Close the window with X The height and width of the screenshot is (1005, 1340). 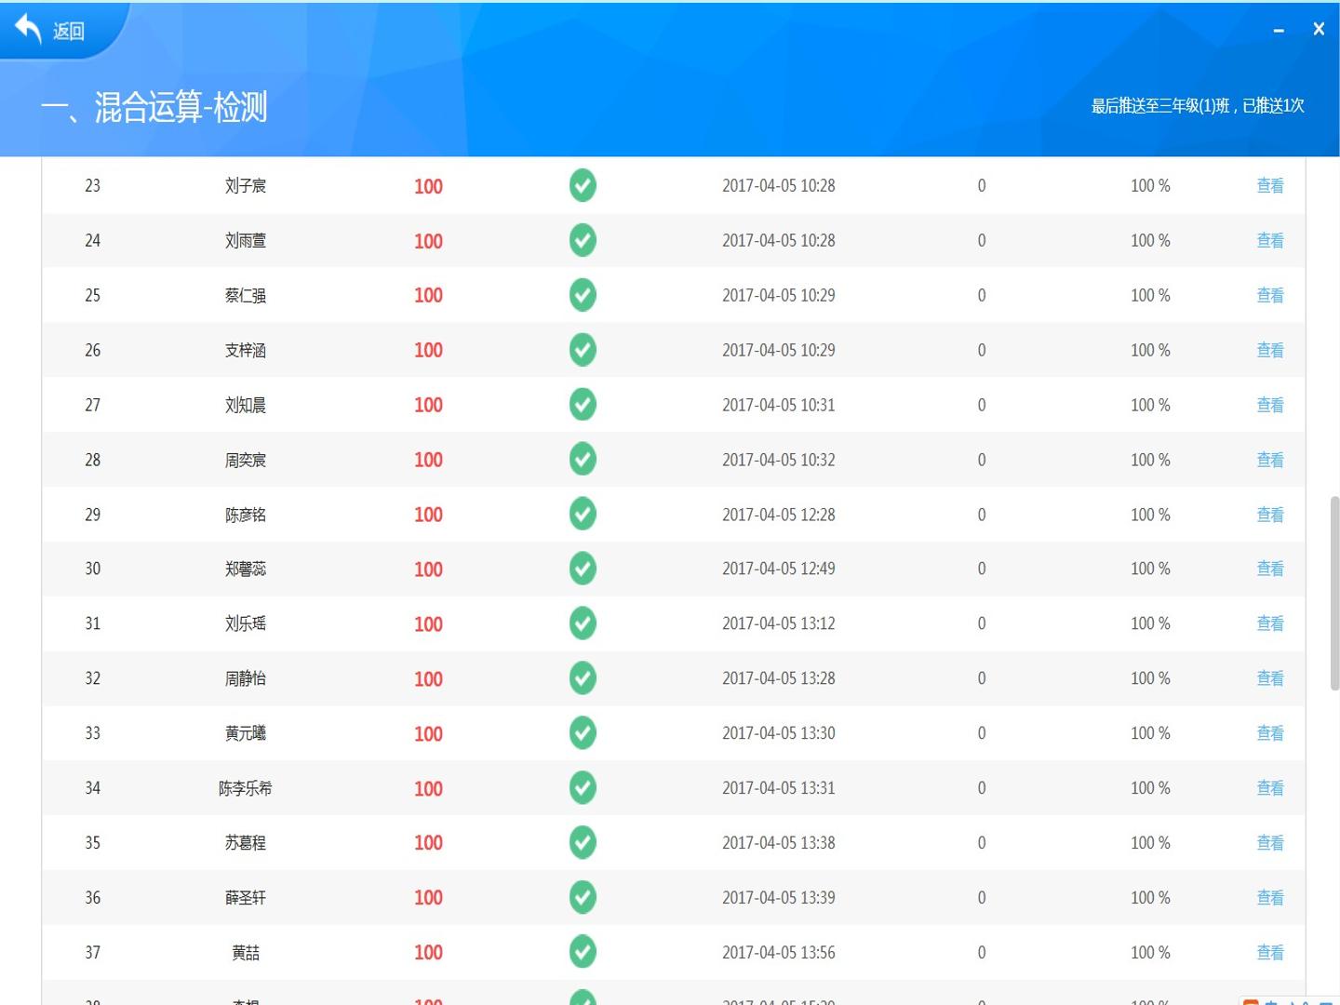pos(1319,29)
